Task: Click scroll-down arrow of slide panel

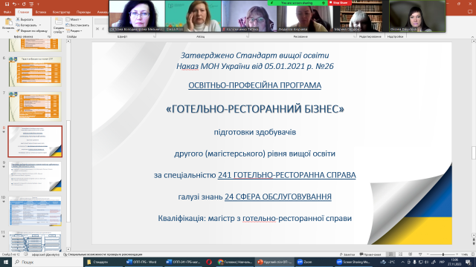Action: coord(68,249)
